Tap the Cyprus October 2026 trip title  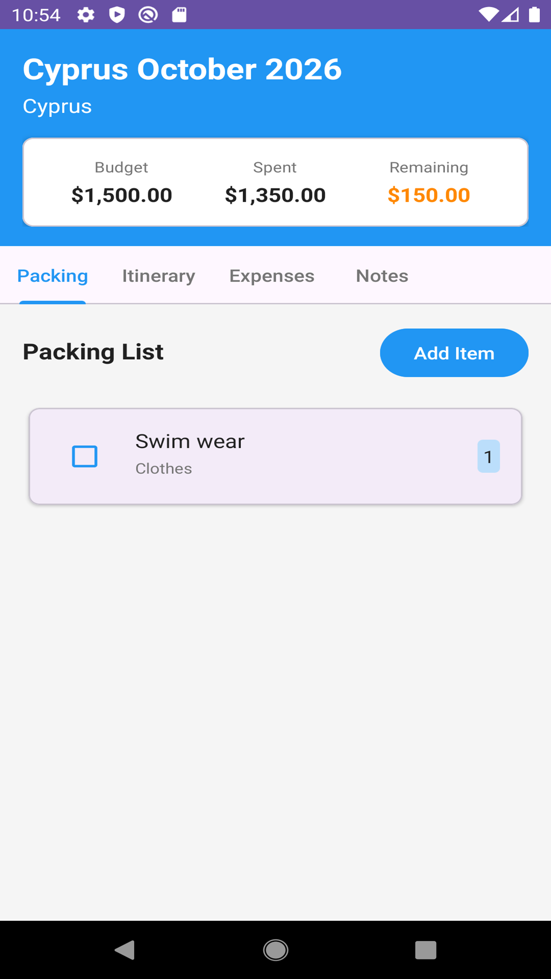(x=182, y=69)
